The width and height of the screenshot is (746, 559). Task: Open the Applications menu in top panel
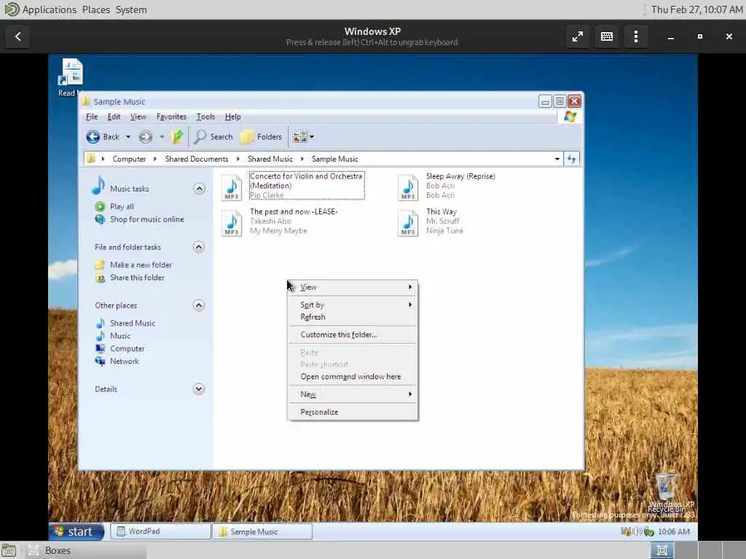(x=49, y=9)
